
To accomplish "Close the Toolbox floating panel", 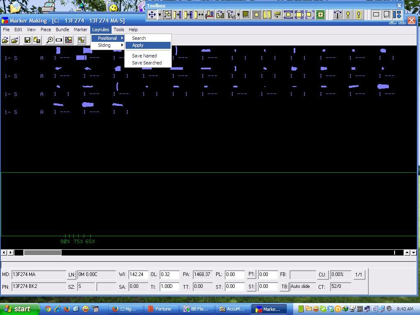I will click(399, 5).
